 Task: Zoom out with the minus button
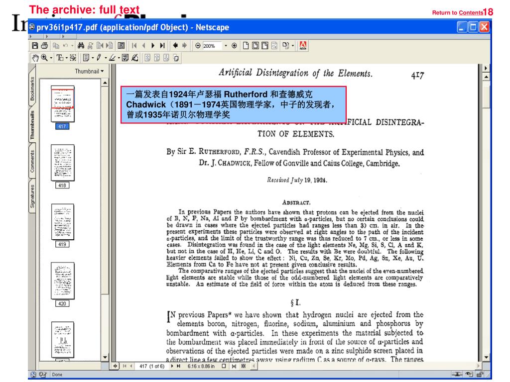197,46
